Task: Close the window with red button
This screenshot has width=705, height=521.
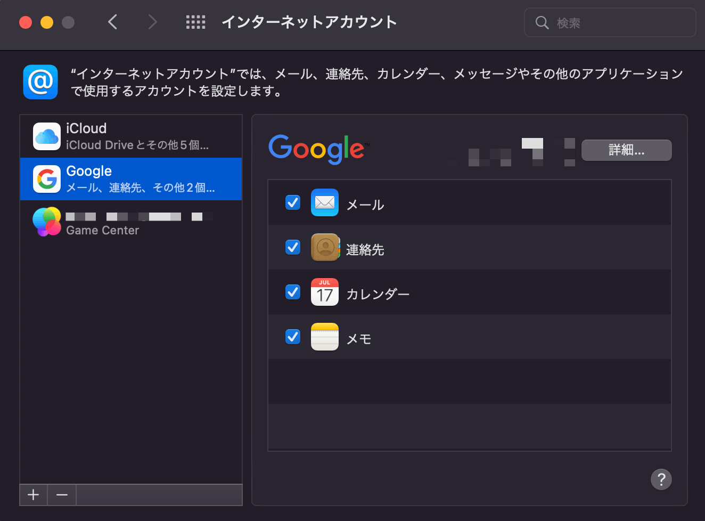Action: (26, 22)
